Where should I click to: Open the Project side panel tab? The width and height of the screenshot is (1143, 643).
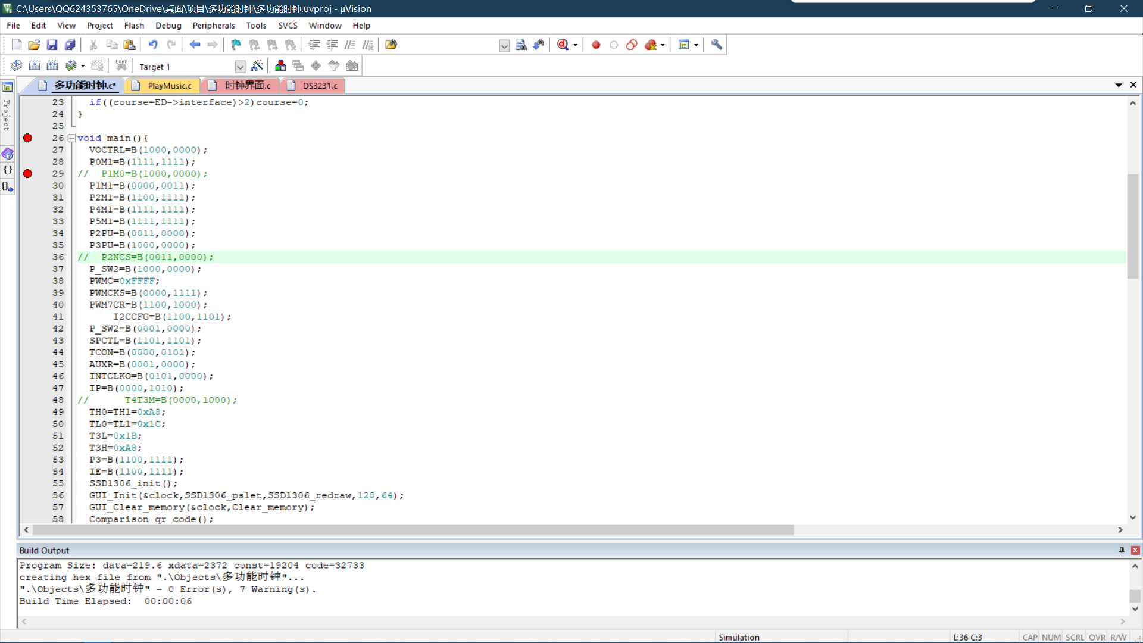(x=7, y=114)
